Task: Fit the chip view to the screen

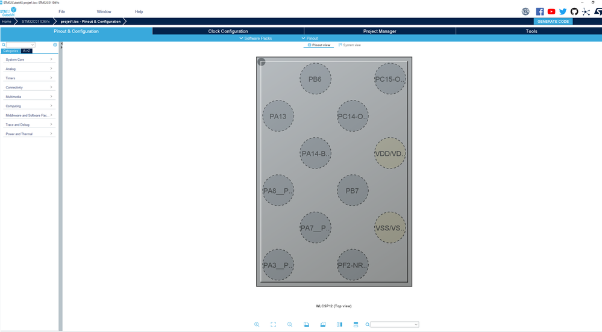Action: coord(274,324)
